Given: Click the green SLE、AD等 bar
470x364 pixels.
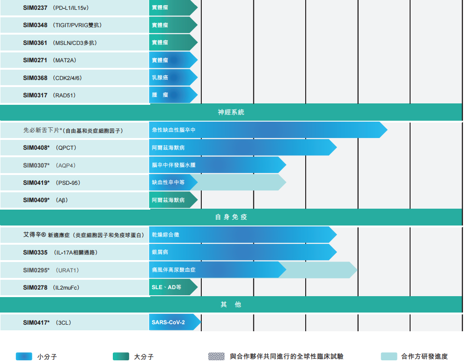Looking at the screenshot, I should [172, 287].
